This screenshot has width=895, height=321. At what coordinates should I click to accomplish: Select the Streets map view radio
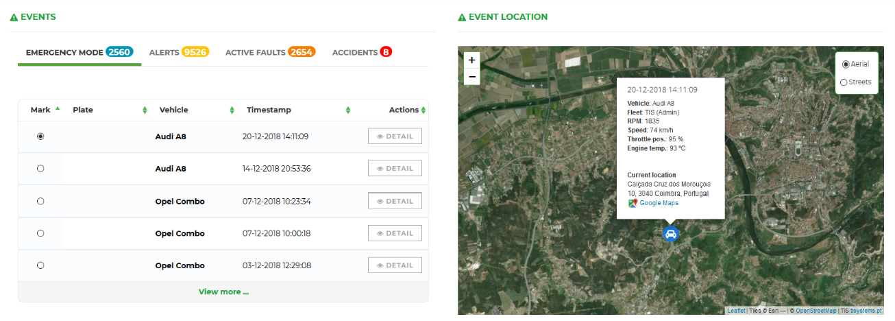844,82
